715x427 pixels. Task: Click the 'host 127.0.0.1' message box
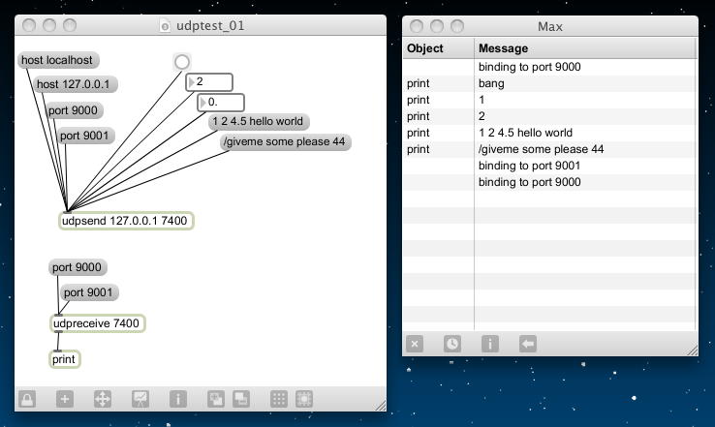(x=75, y=84)
